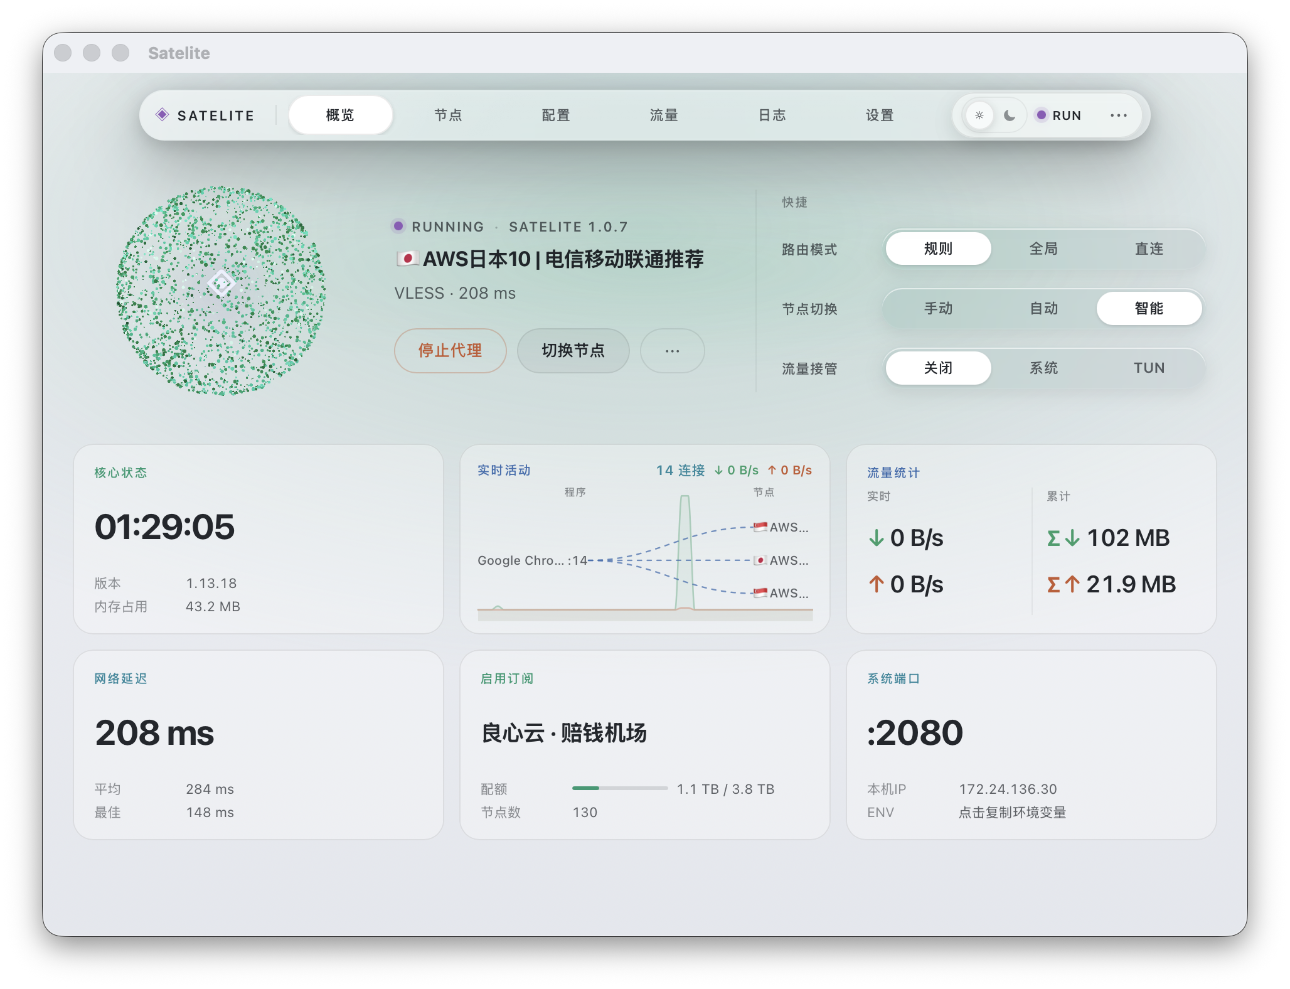Click the purple RUNNING status dot
The height and width of the screenshot is (989, 1290).
click(x=398, y=226)
